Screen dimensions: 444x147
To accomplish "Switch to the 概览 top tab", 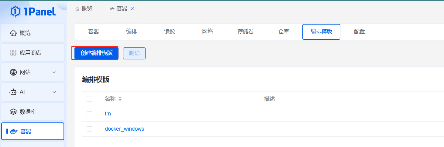I will 84,8.
